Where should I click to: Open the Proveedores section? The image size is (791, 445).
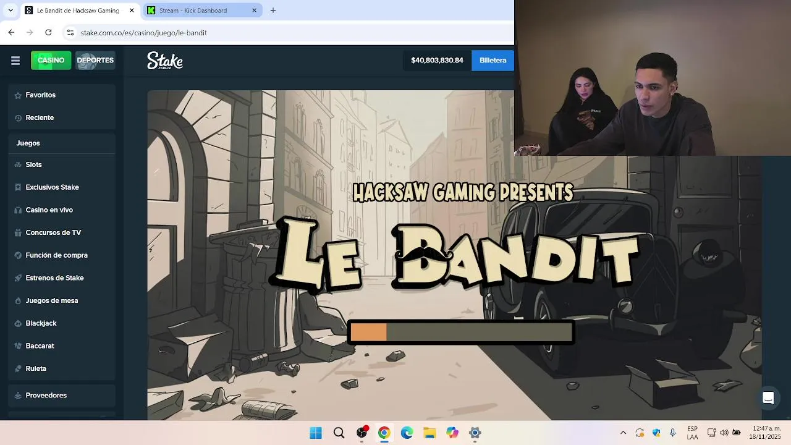62,396
